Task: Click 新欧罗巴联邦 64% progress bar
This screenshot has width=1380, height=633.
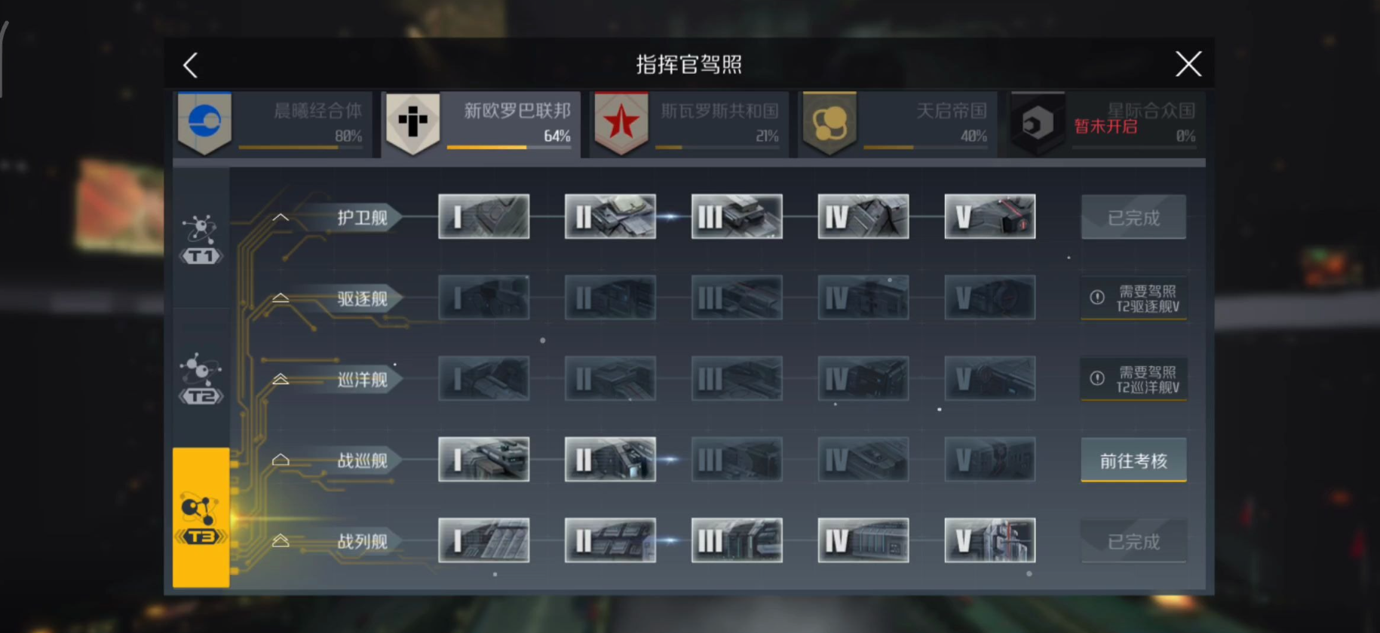Action: [509, 147]
